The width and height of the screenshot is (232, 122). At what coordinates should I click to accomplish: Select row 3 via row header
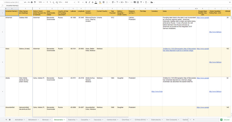click(x=2, y=62)
